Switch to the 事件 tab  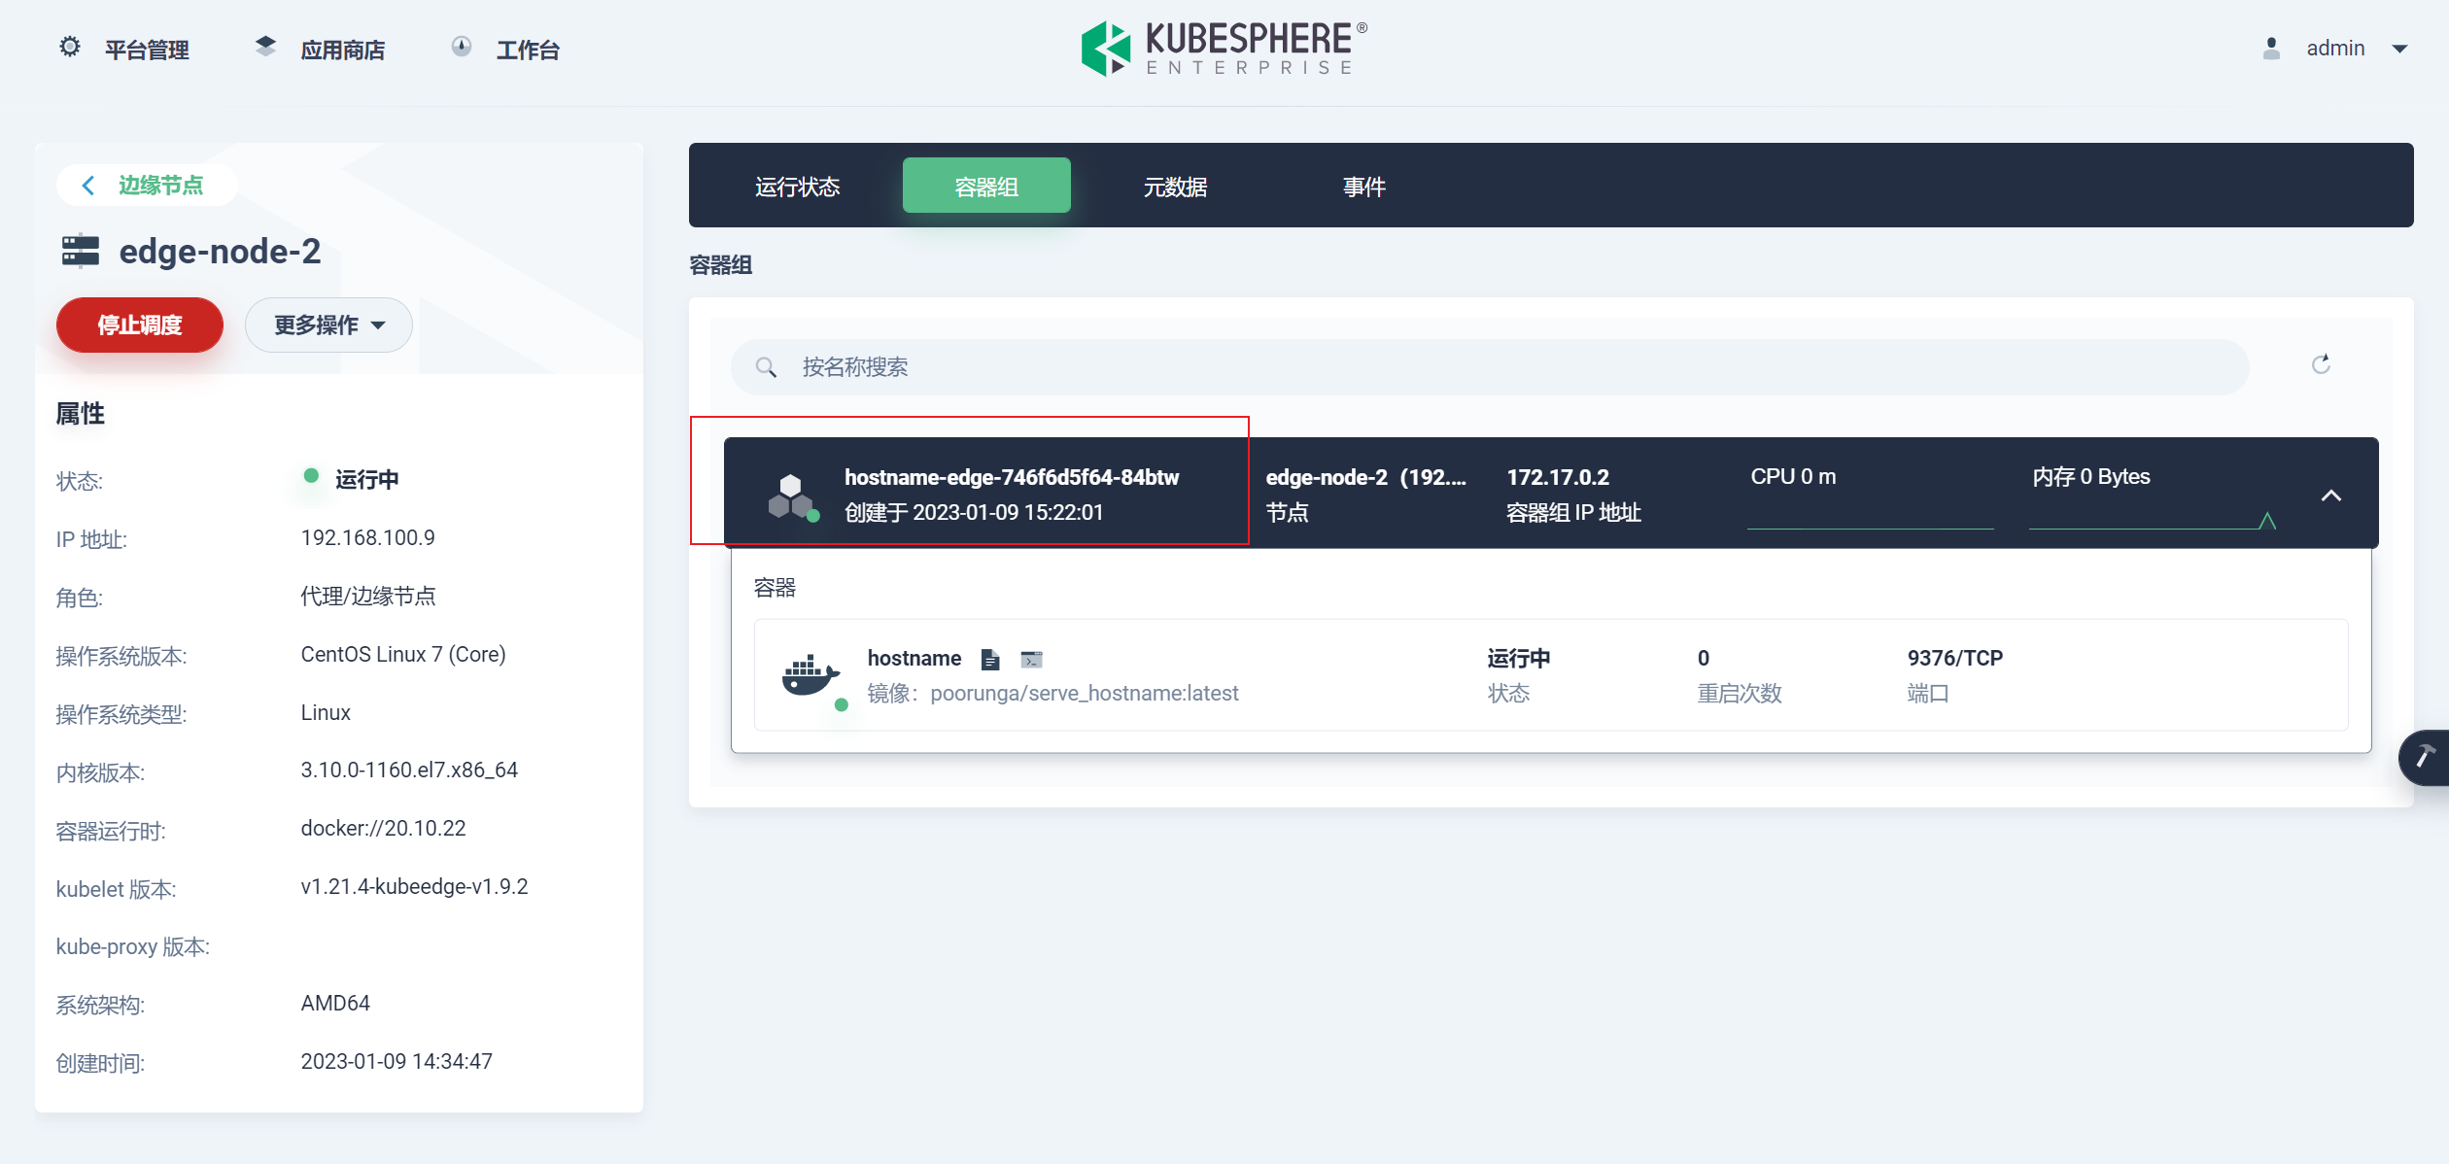point(1363,187)
